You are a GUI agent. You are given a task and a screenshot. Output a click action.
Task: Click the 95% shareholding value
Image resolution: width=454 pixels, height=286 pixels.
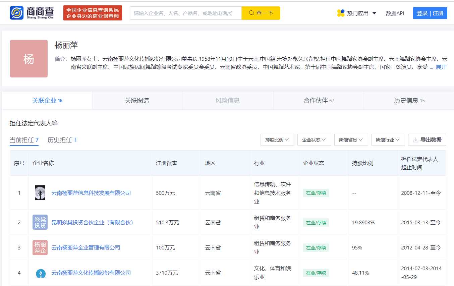coord(357,248)
